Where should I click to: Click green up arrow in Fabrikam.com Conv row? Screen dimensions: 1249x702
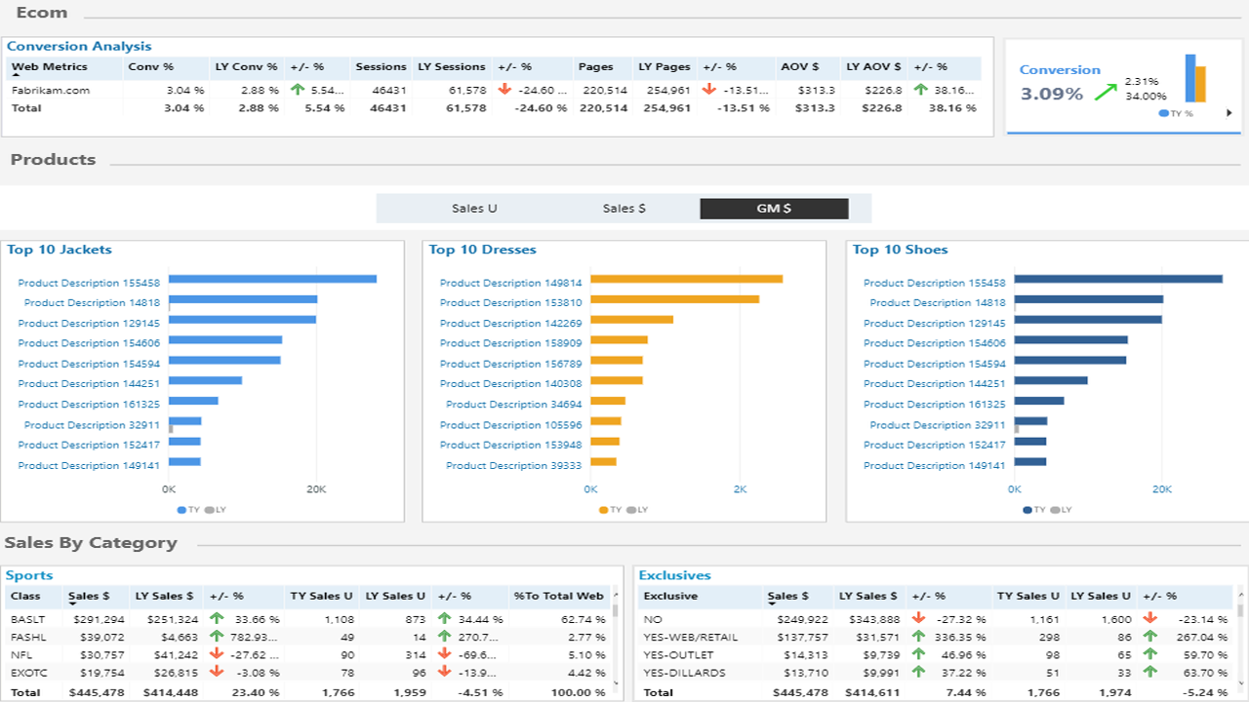298,90
